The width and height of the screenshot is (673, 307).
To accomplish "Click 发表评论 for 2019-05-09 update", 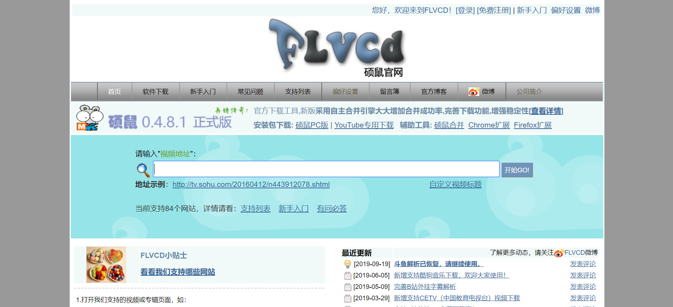I will 583,287.
